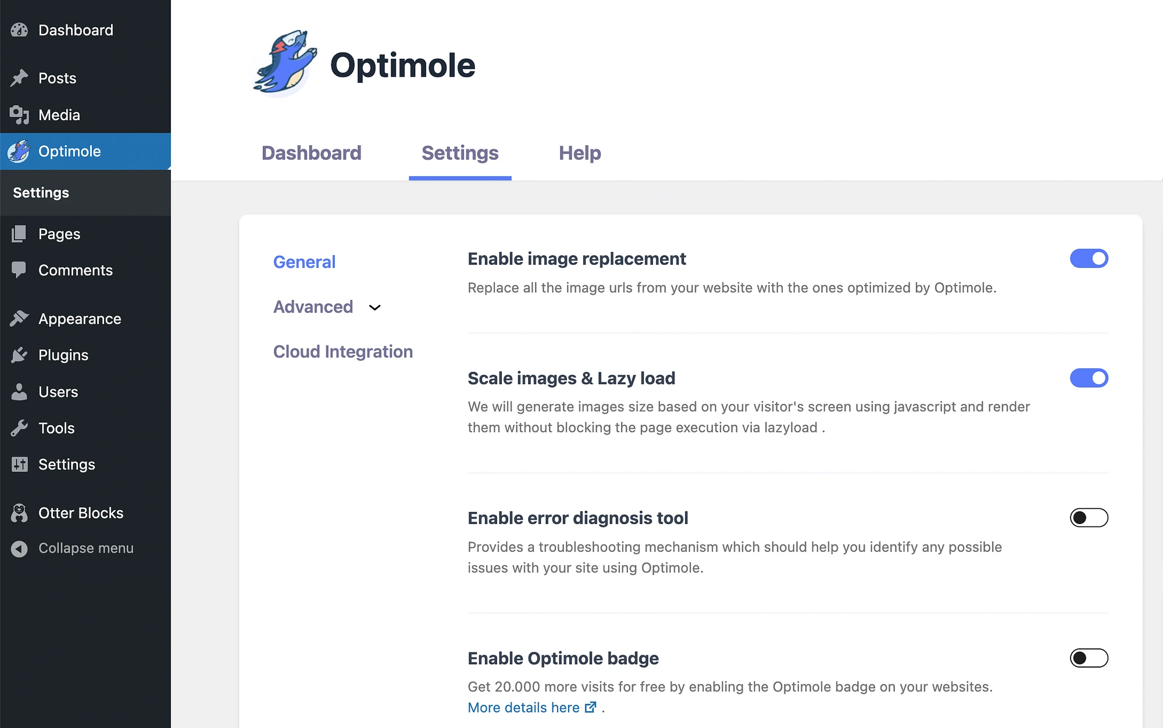Select the General settings section
Viewport: 1163px width, 728px height.
(x=304, y=261)
